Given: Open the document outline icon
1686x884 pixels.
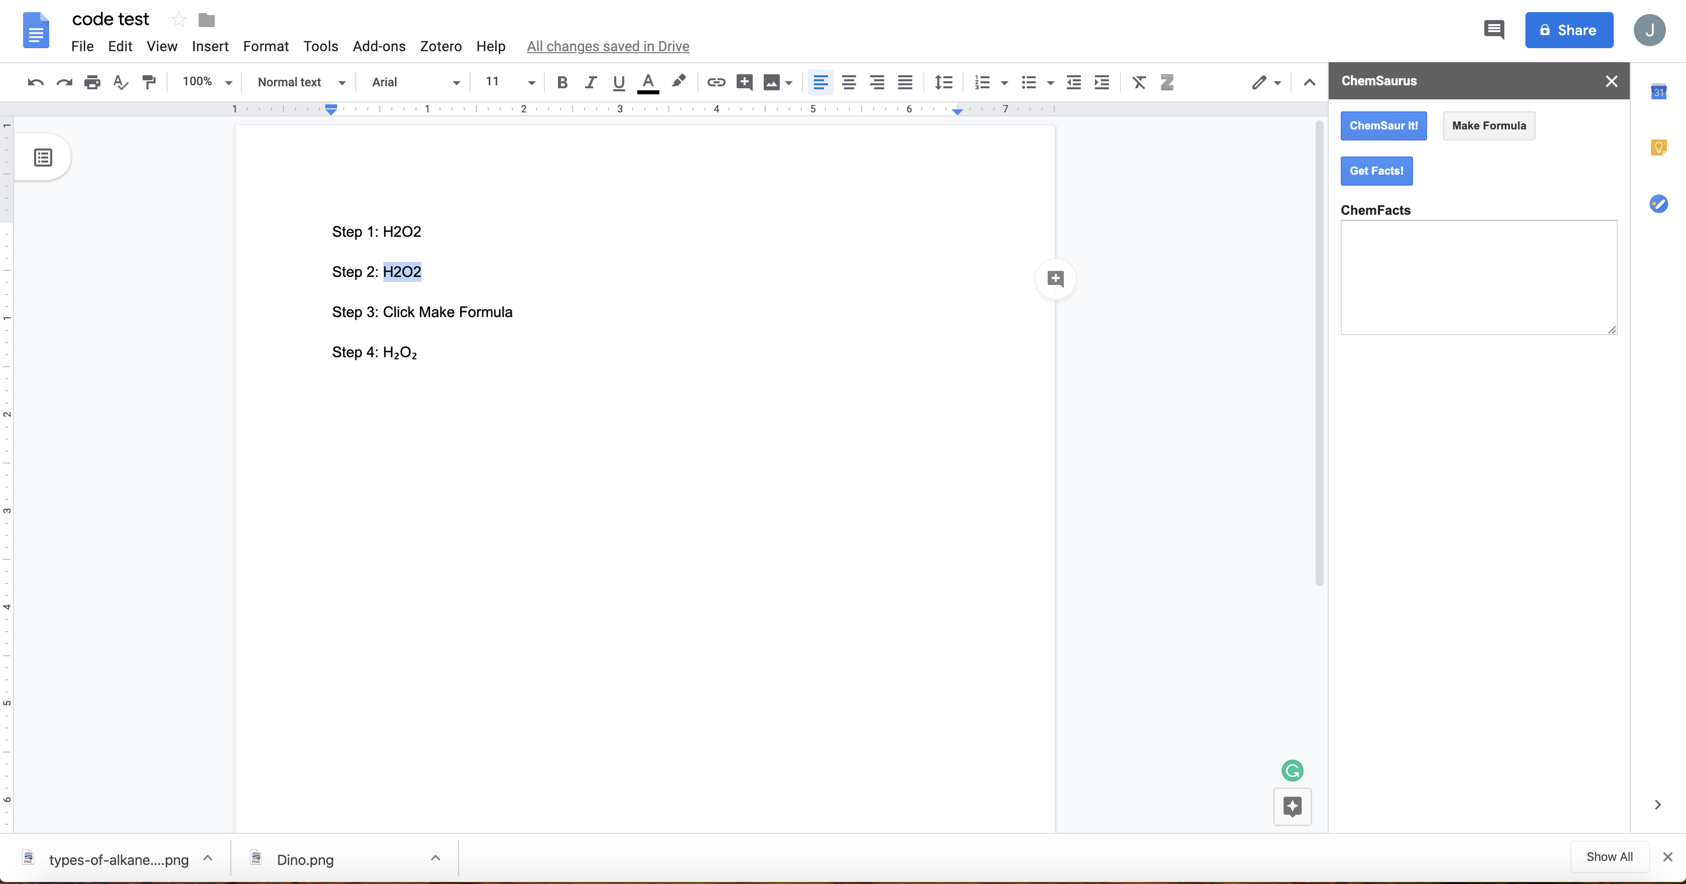Looking at the screenshot, I should point(43,158).
